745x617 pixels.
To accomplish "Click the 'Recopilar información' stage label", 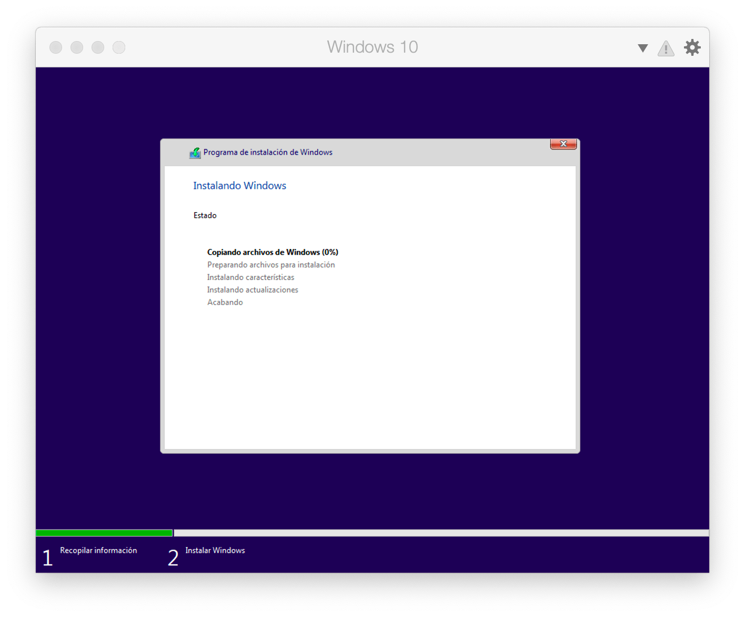I will click(x=98, y=550).
